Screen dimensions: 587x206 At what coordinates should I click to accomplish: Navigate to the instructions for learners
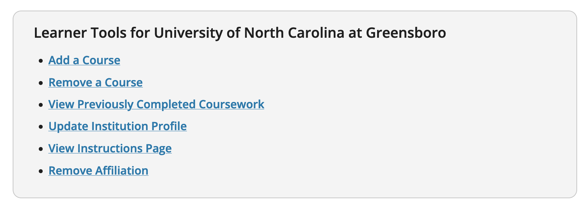(x=110, y=149)
